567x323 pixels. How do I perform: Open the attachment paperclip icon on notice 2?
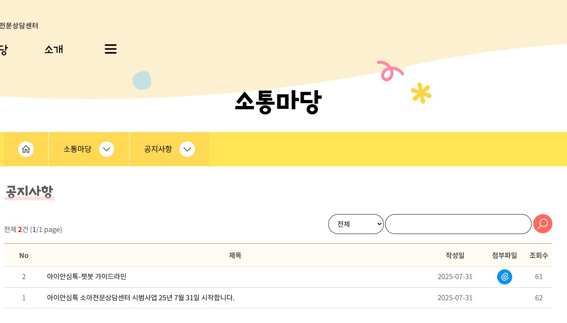[x=504, y=277]
